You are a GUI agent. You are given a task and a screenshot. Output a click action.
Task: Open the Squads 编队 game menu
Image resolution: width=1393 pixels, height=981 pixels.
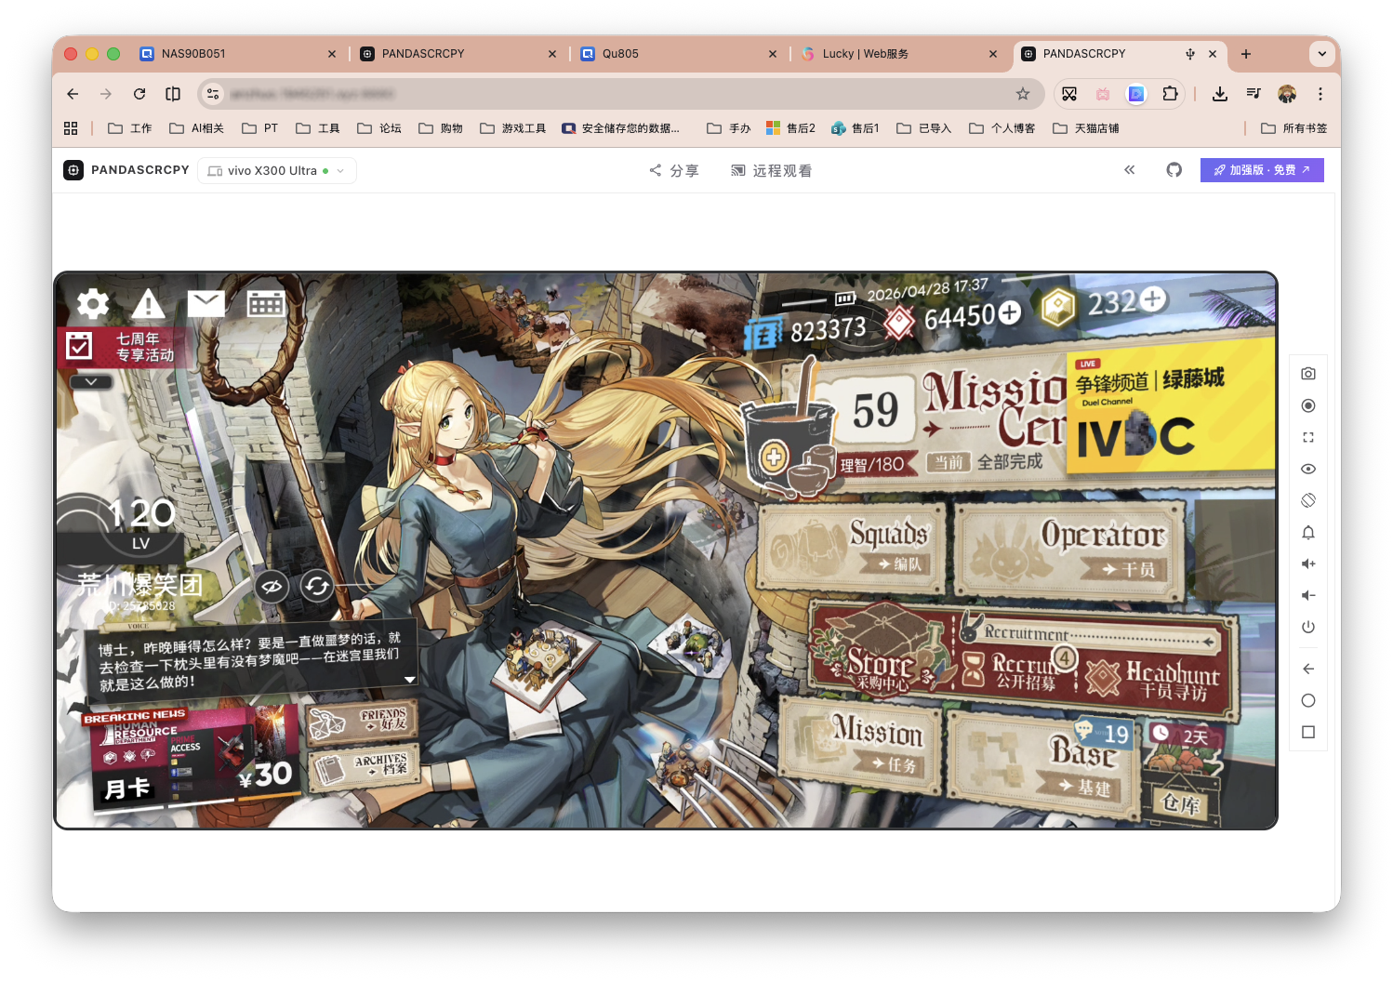point(852,548)
